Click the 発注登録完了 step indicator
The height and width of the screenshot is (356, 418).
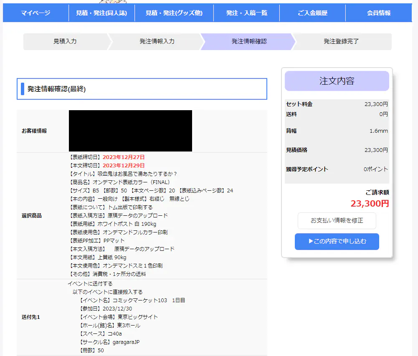[341, 42]
